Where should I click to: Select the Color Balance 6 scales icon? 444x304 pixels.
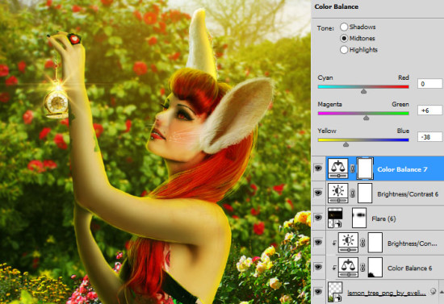click(348, 267)
